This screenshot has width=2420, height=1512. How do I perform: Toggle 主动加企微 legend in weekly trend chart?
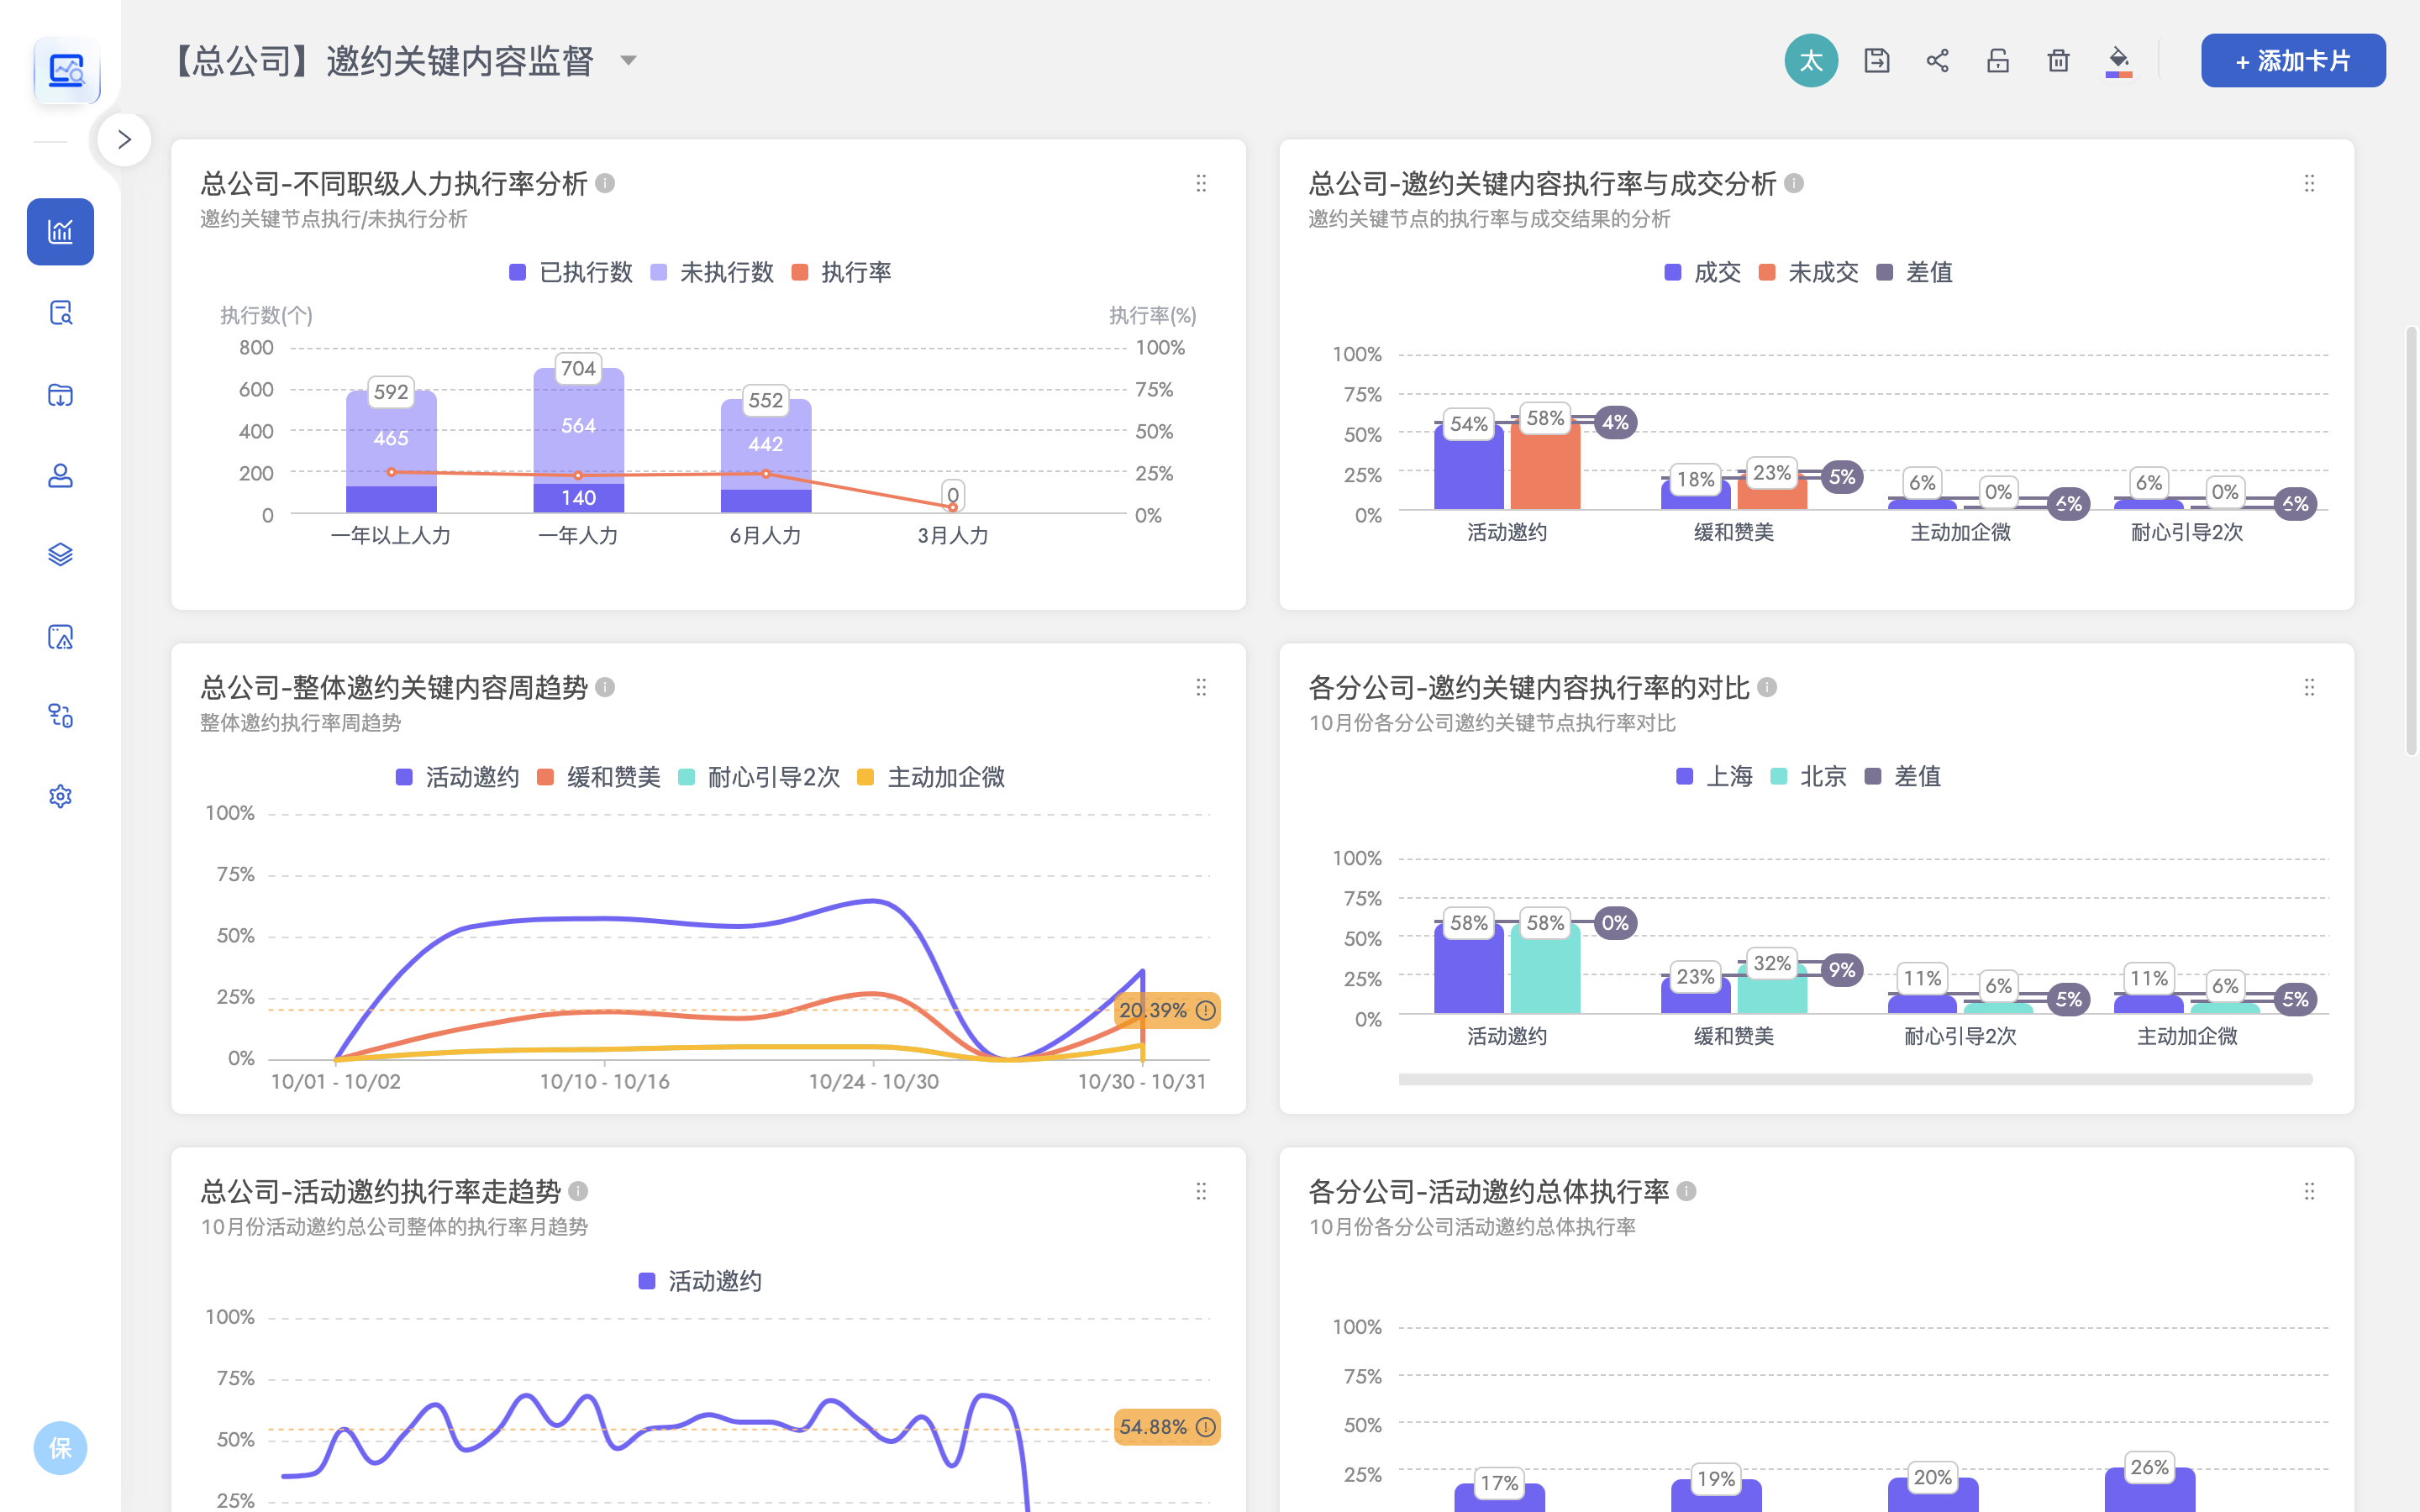(x=931, y=777)
